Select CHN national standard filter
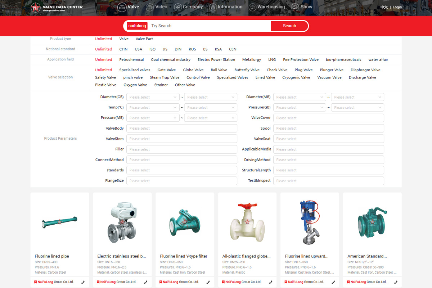Image resolution: width=432 pixels, height=288 pixels. (x=123, y=49)
